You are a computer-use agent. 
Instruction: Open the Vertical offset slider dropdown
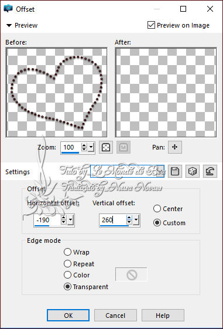(136, 220)
